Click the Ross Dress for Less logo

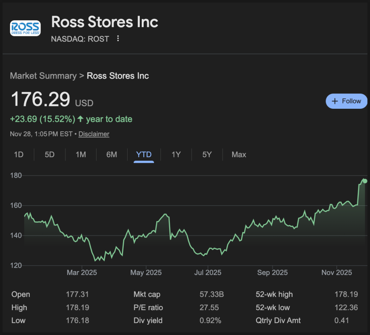click(x=25, y=28)
